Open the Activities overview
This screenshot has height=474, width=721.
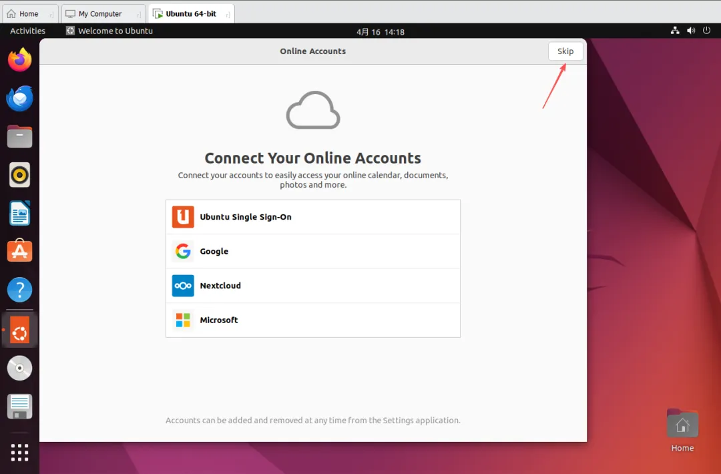[27, 31]
